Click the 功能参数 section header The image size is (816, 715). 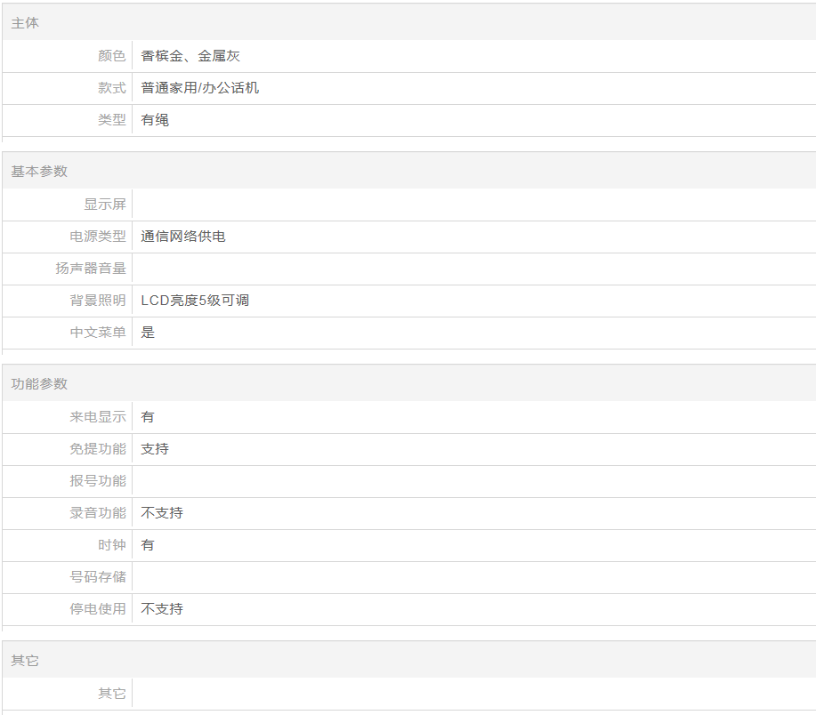(x=39, y=383)
